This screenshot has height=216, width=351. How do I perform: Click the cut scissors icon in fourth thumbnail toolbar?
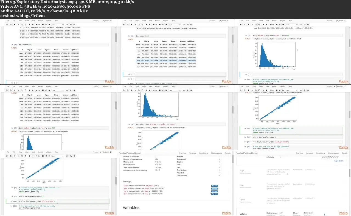pos(18,90)
